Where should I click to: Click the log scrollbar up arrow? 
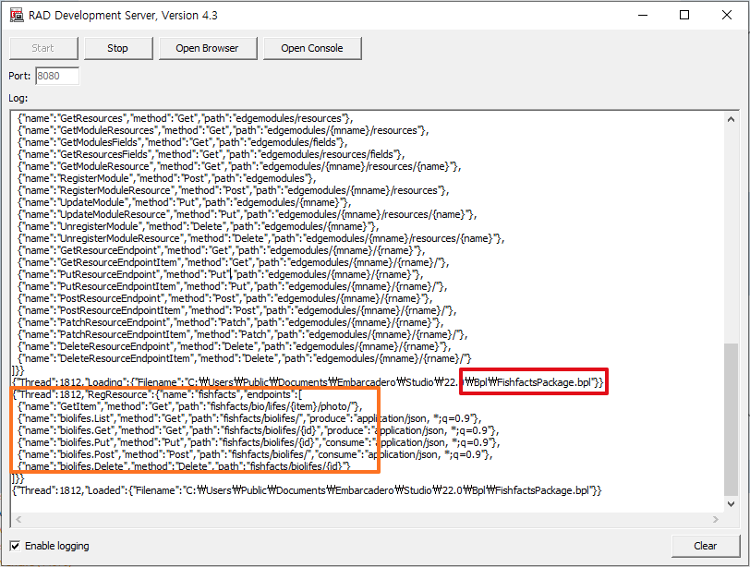click(x=731, y=119)
